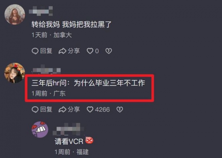Click 回复 text under 三年后hr问 comment
Image resolution: width=222 pixels, height=158 pixels.
coord(46,109)
